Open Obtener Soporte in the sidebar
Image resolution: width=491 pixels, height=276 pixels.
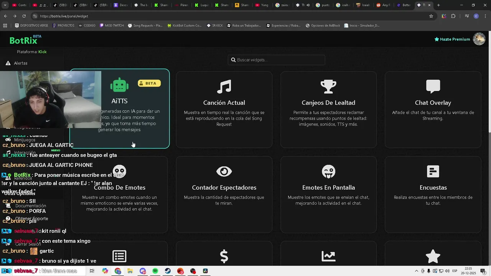coord(31,219)
